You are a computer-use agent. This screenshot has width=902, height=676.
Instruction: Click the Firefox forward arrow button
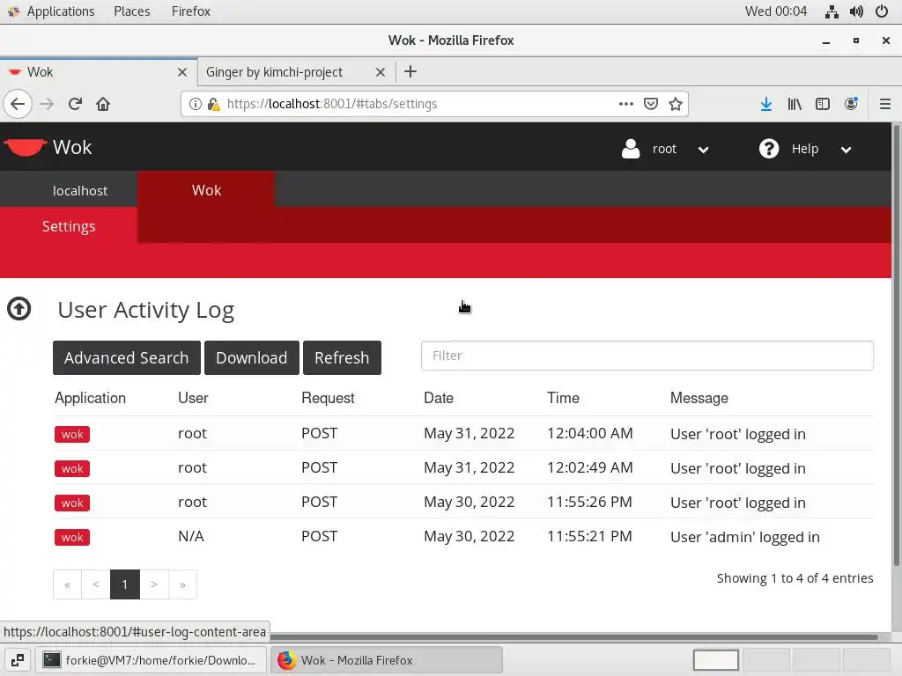48,104
